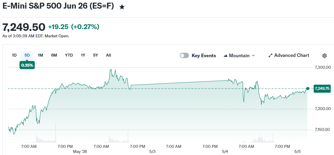Toggle the Key Events switch
This screenshot has height=155, width=334.
[184, 56]
